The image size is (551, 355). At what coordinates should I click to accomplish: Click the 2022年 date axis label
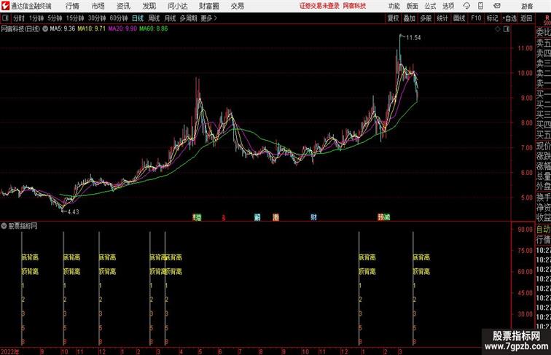(10, 351)
